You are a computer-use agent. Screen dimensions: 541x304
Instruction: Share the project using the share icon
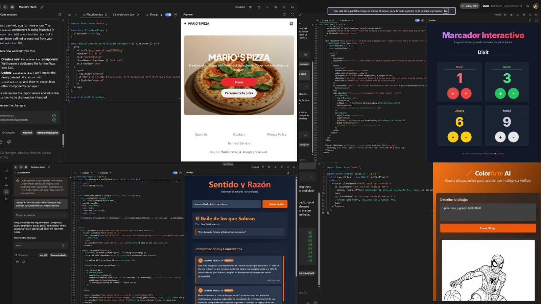tap(284, 7)
